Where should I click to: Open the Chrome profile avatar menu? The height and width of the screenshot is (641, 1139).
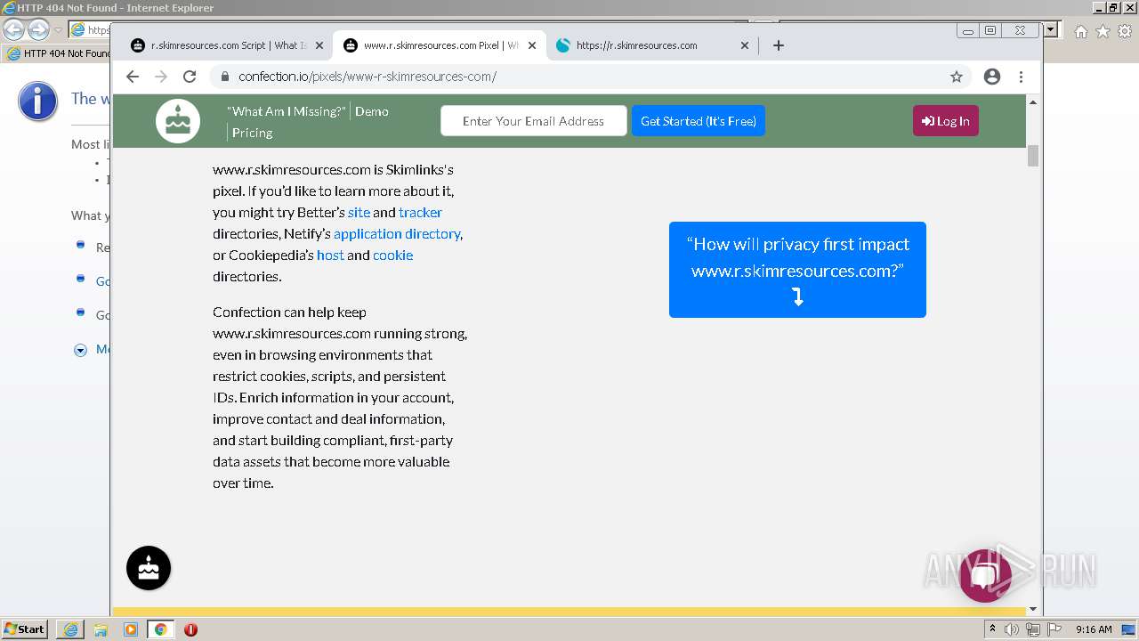click(992, 77)
